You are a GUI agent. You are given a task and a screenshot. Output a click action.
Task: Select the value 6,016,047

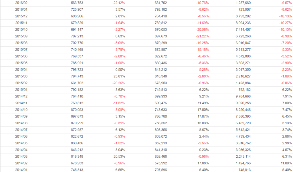click(243, 43)
